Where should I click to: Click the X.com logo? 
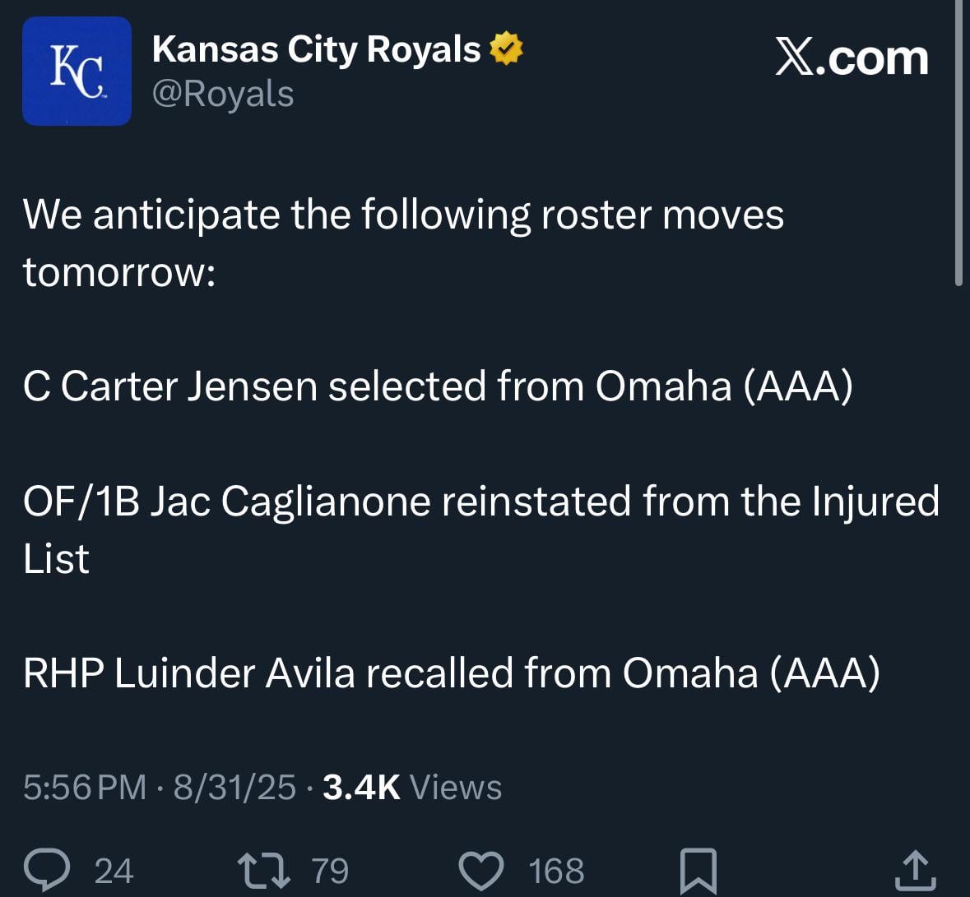click(851, 59)
